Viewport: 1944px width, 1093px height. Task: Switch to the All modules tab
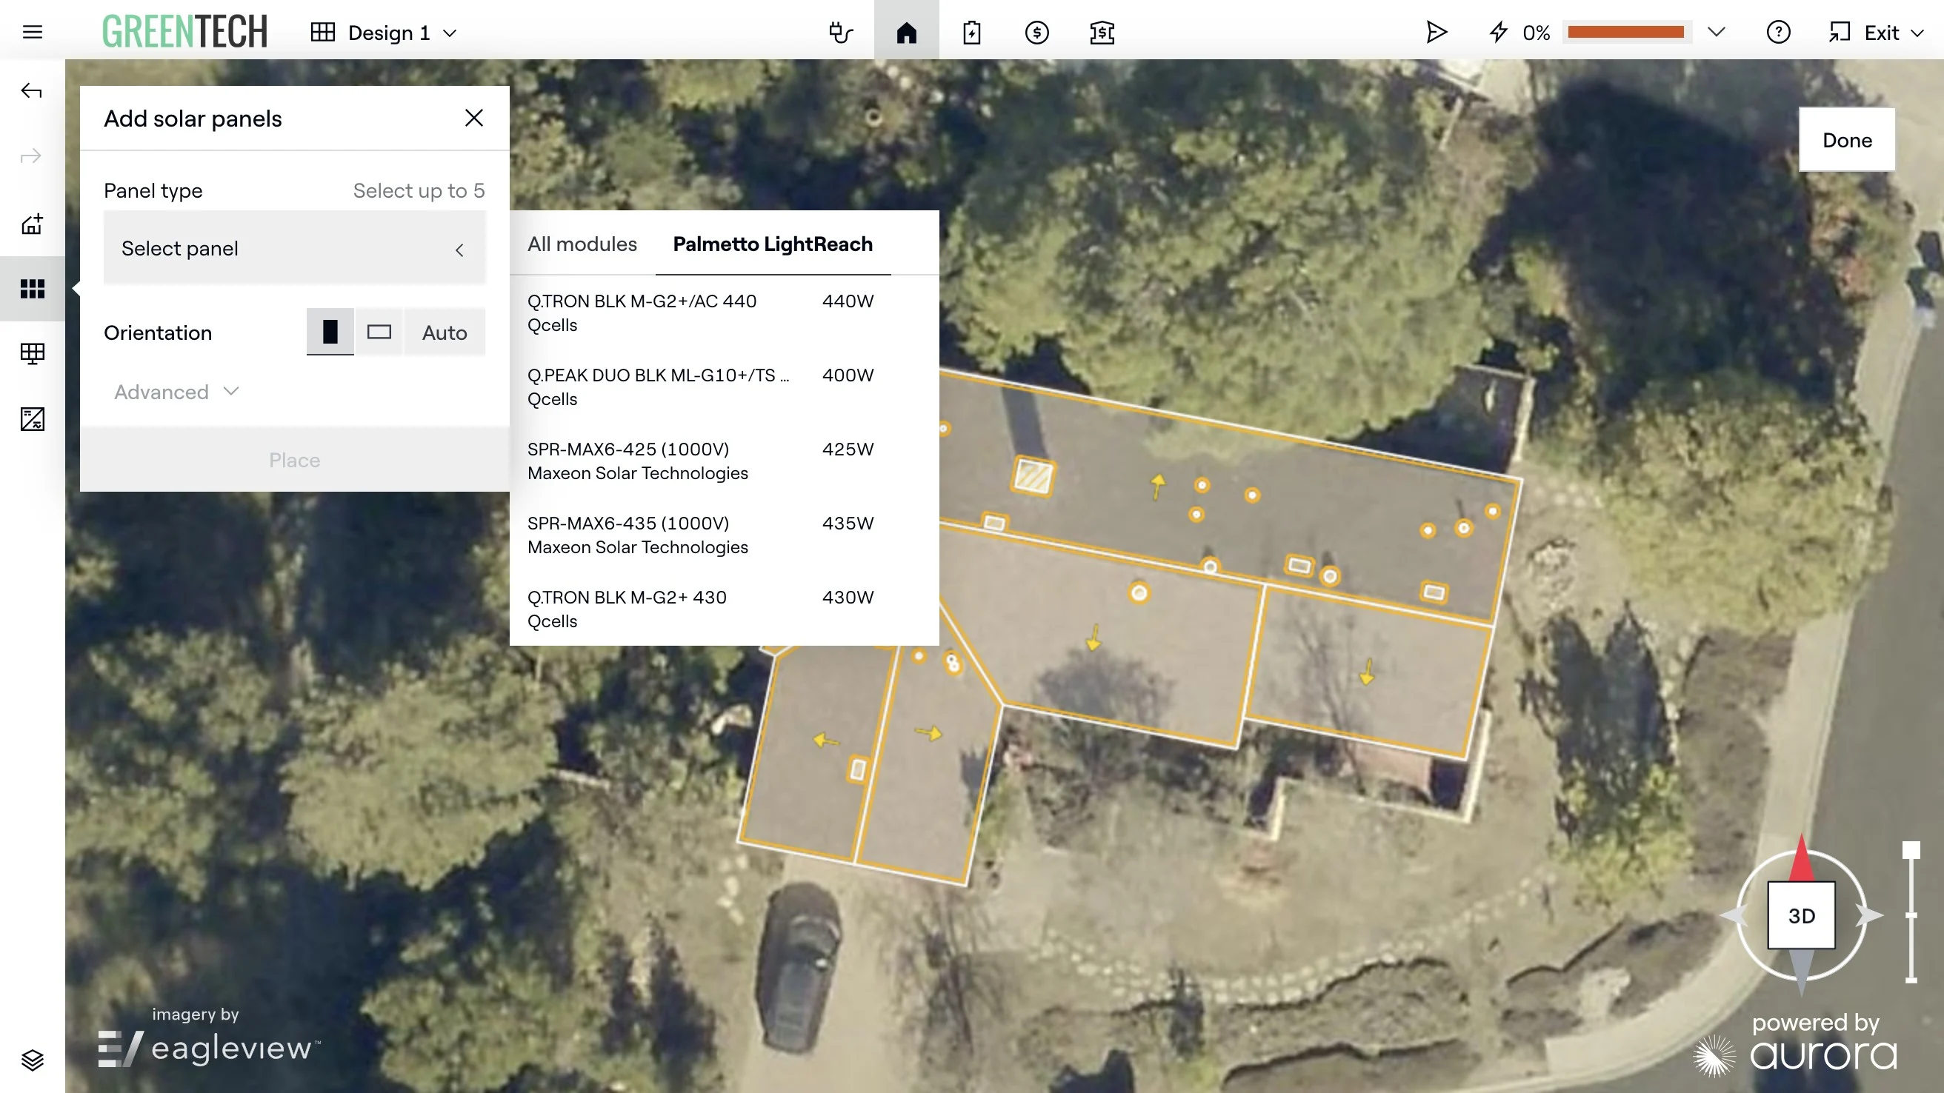[582, 244]
